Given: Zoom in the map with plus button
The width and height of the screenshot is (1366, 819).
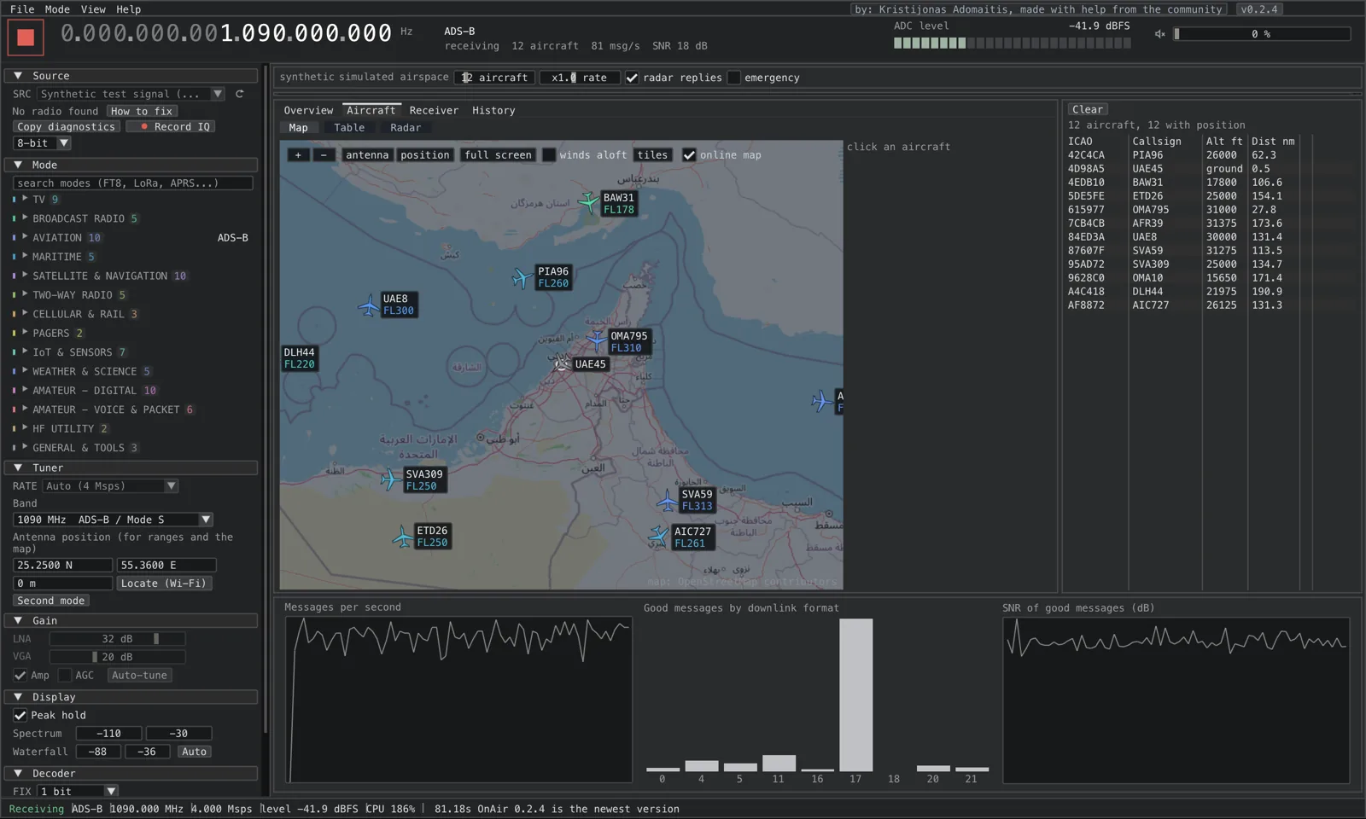Looking at the screenshot, I should coord(298,154).
